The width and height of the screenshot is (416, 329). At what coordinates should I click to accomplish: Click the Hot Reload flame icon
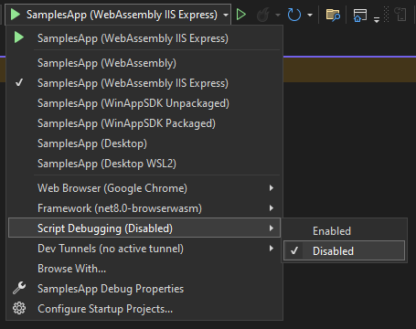(263, 15)
